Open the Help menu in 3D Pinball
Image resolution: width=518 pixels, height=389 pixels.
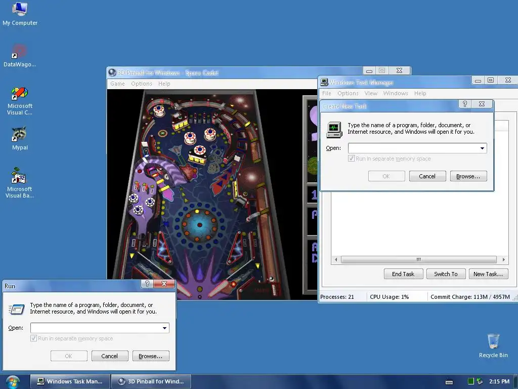tap(164, 84)
